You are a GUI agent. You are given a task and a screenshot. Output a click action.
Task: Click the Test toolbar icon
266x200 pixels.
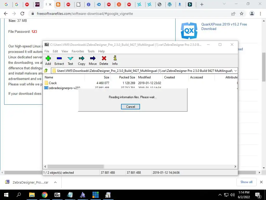(70, 60)
